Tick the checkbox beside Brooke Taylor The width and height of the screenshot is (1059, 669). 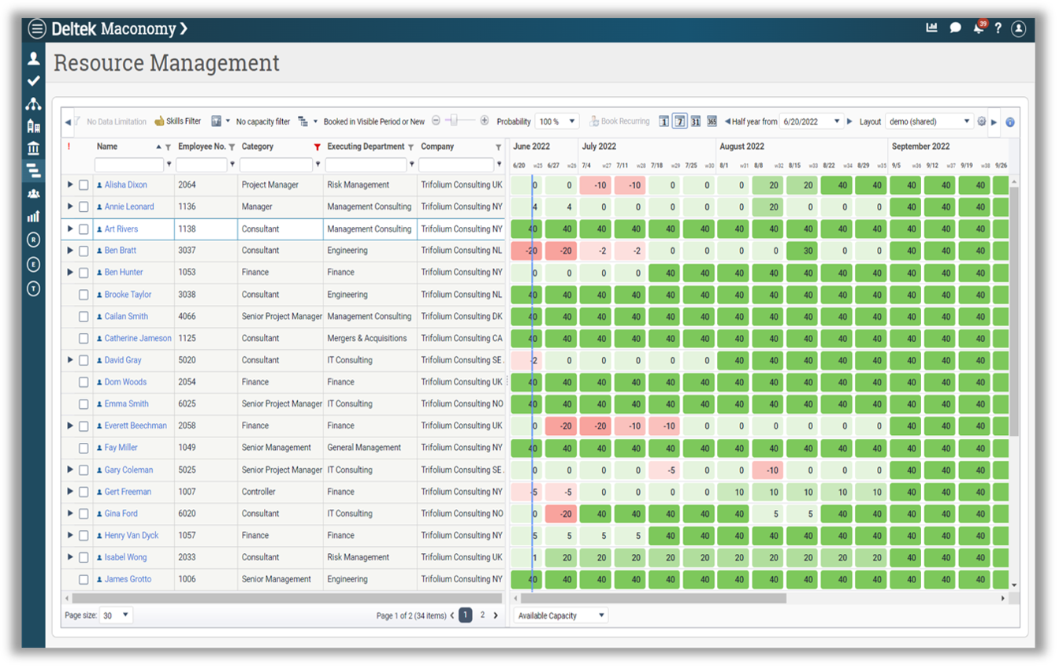click(x=84, y=295)
